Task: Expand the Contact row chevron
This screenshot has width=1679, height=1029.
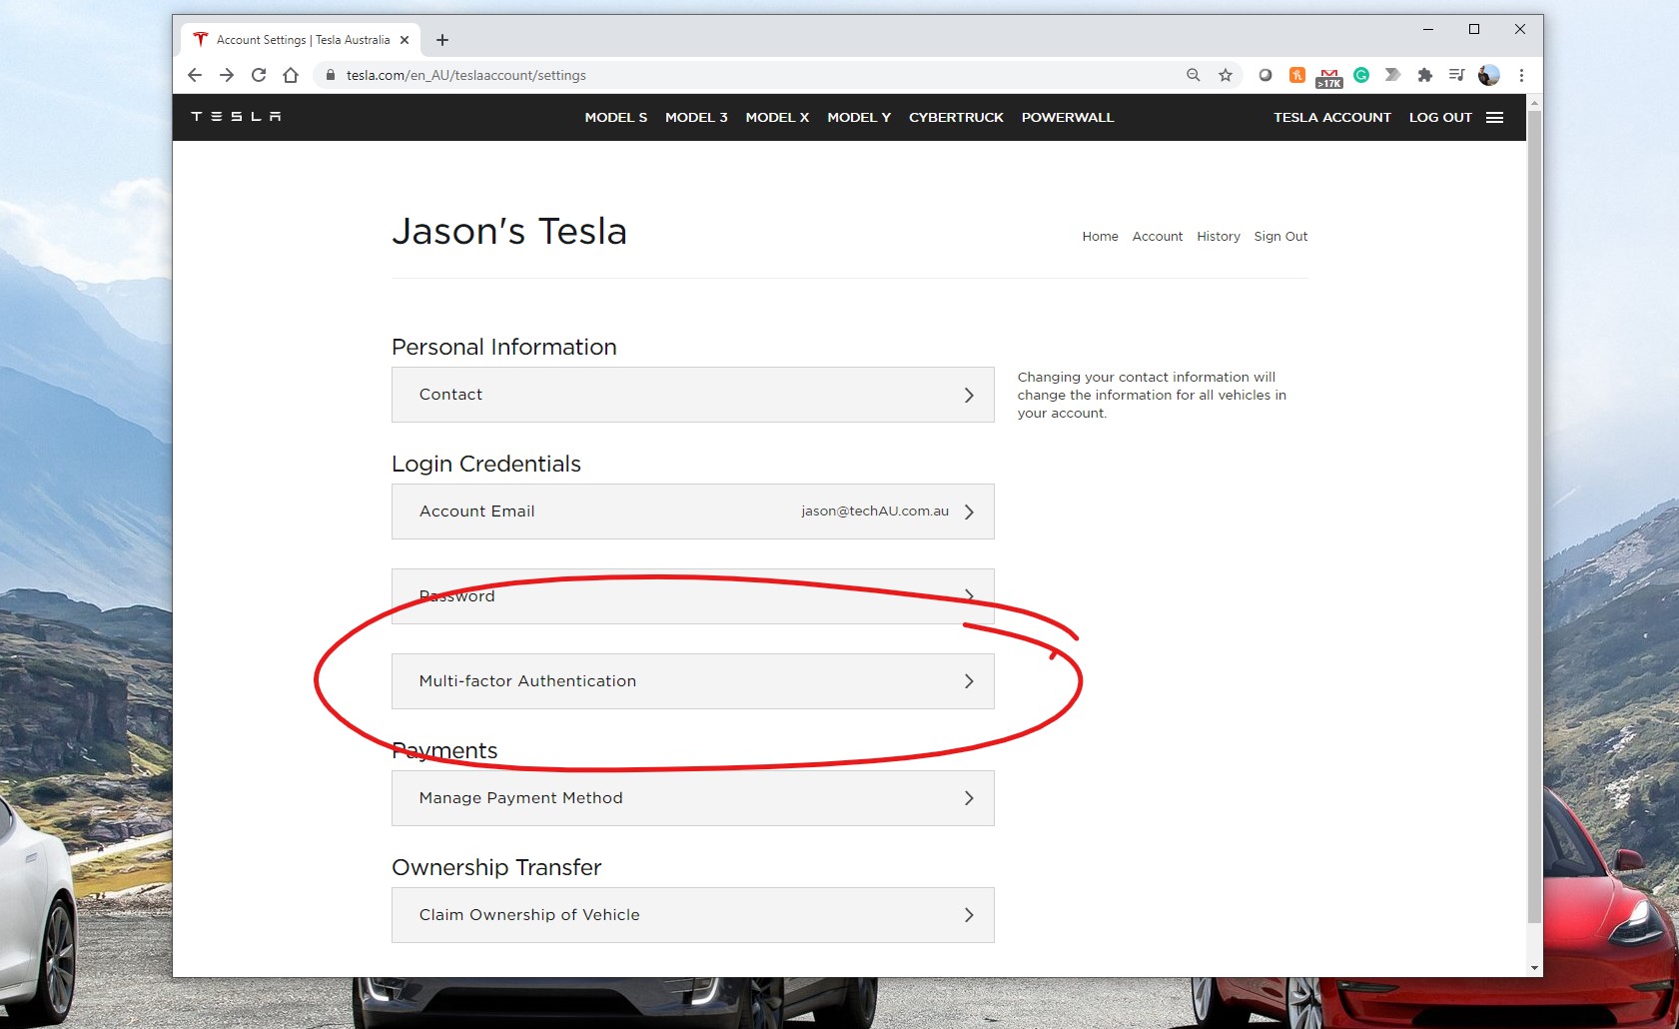Action: click(969, 395)
